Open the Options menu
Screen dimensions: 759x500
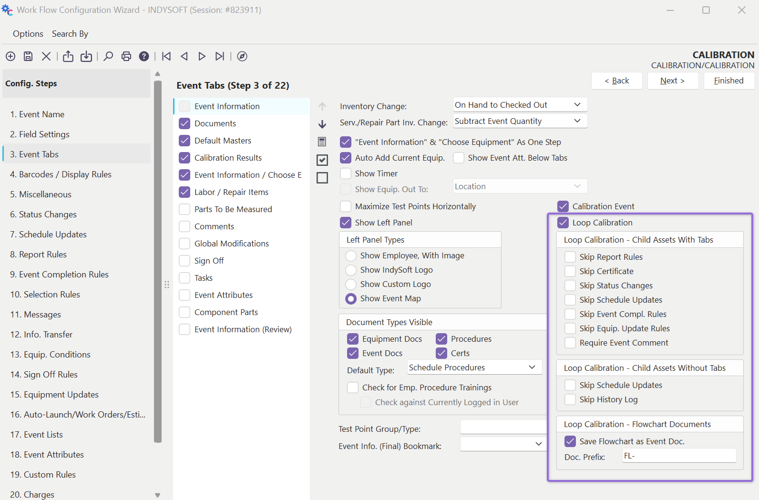pyautogui.click(x=28, y=34)
